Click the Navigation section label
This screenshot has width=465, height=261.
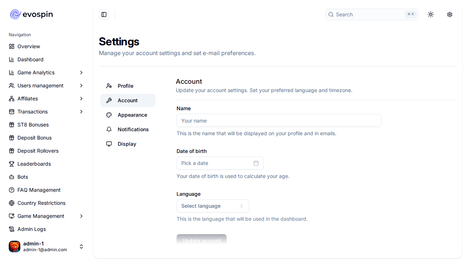point(20,35)
